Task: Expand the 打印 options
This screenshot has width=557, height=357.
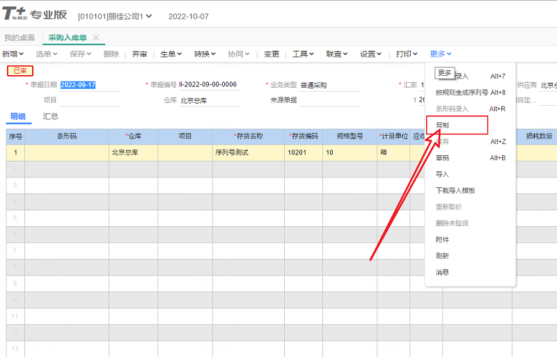Action: [407, 54]
